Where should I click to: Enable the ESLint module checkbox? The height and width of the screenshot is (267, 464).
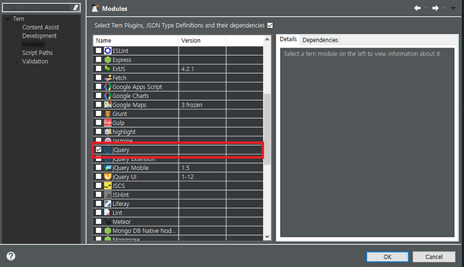pyautogui.click(x=99, y=51)
